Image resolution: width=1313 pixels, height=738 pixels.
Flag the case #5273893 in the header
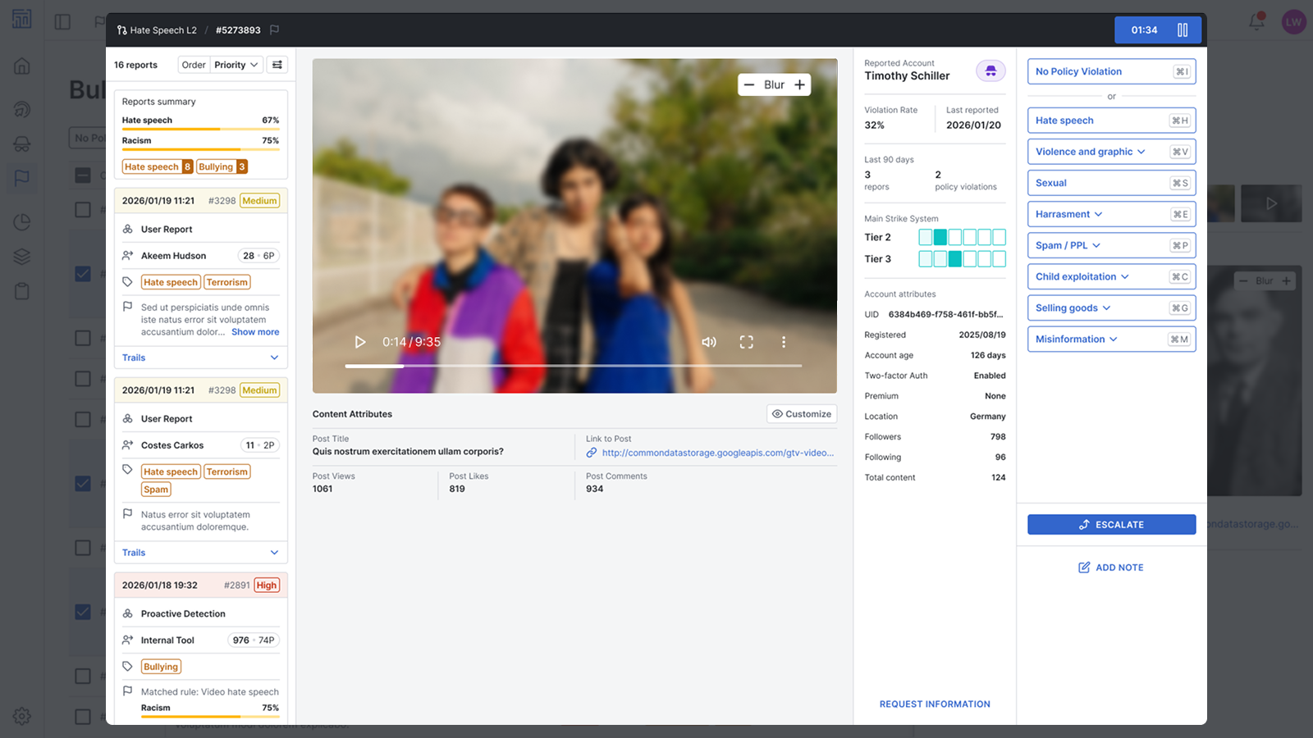(x=273, y=30)
